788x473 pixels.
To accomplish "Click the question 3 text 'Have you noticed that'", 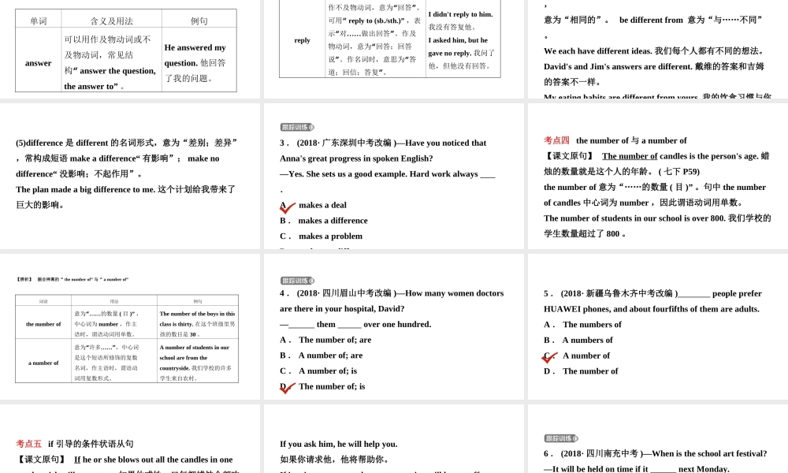I will [x=446, y=143].
